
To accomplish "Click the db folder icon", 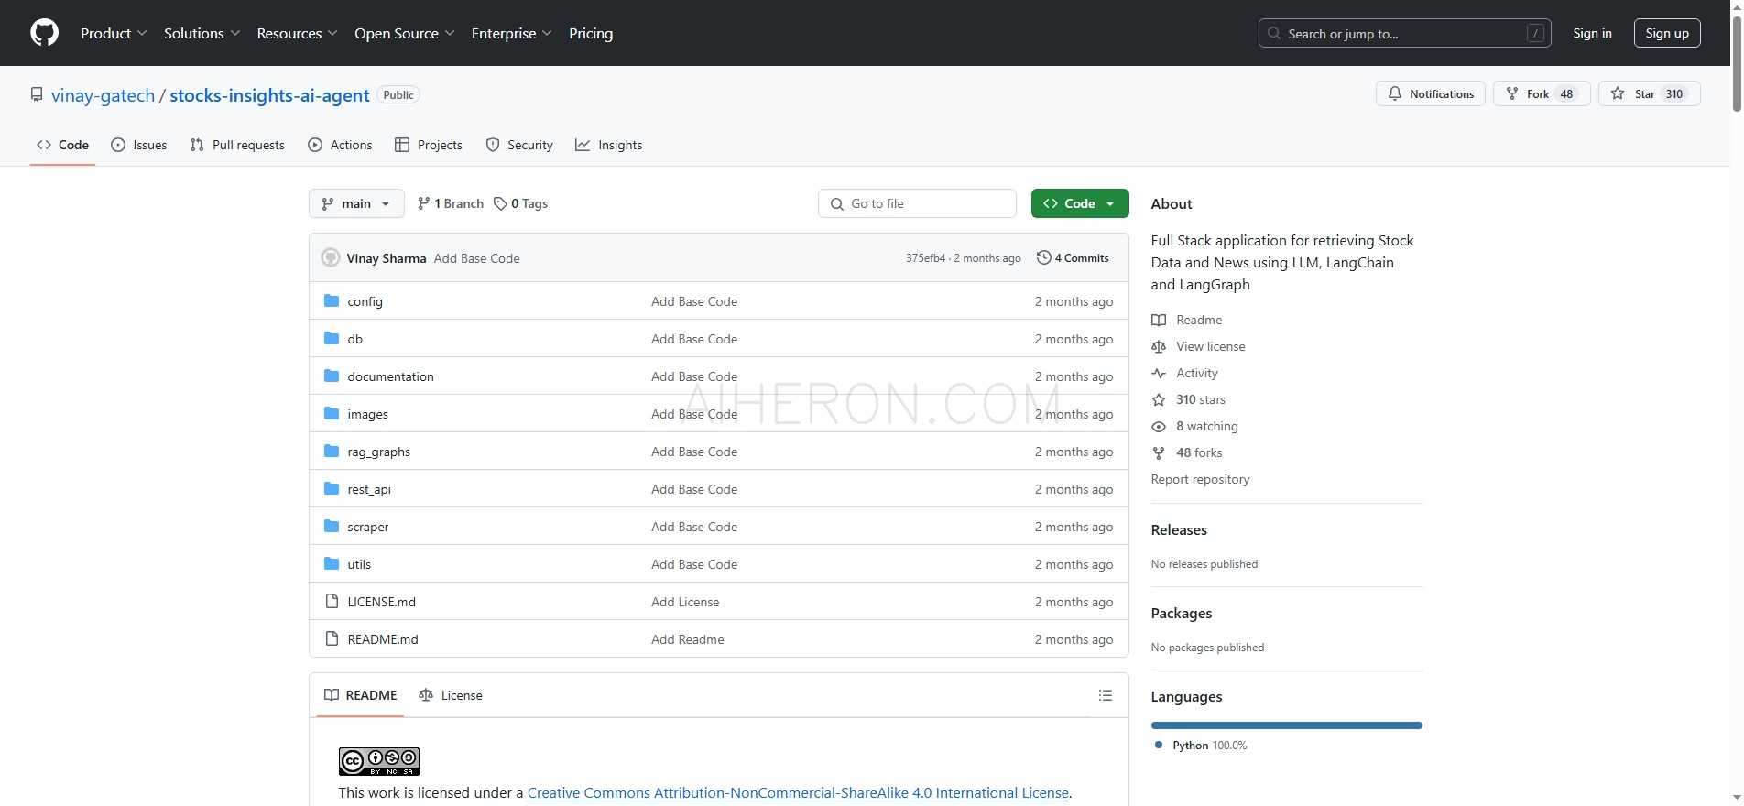I will pos(332,338).
